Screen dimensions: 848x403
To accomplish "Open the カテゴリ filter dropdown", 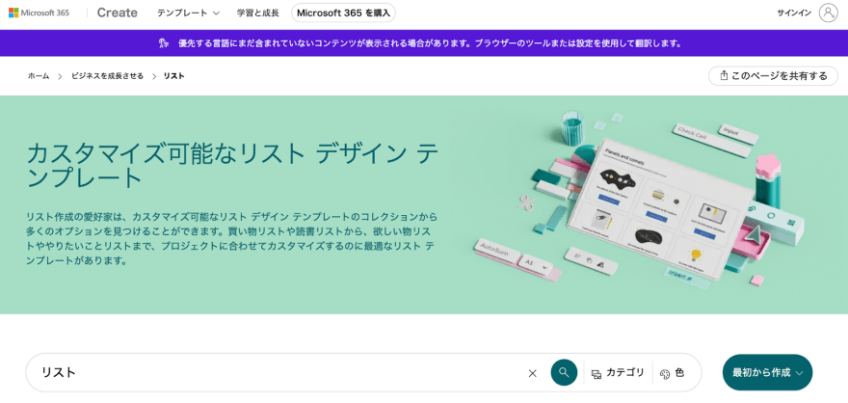I will pyautogui.click(x=618, y=373).
